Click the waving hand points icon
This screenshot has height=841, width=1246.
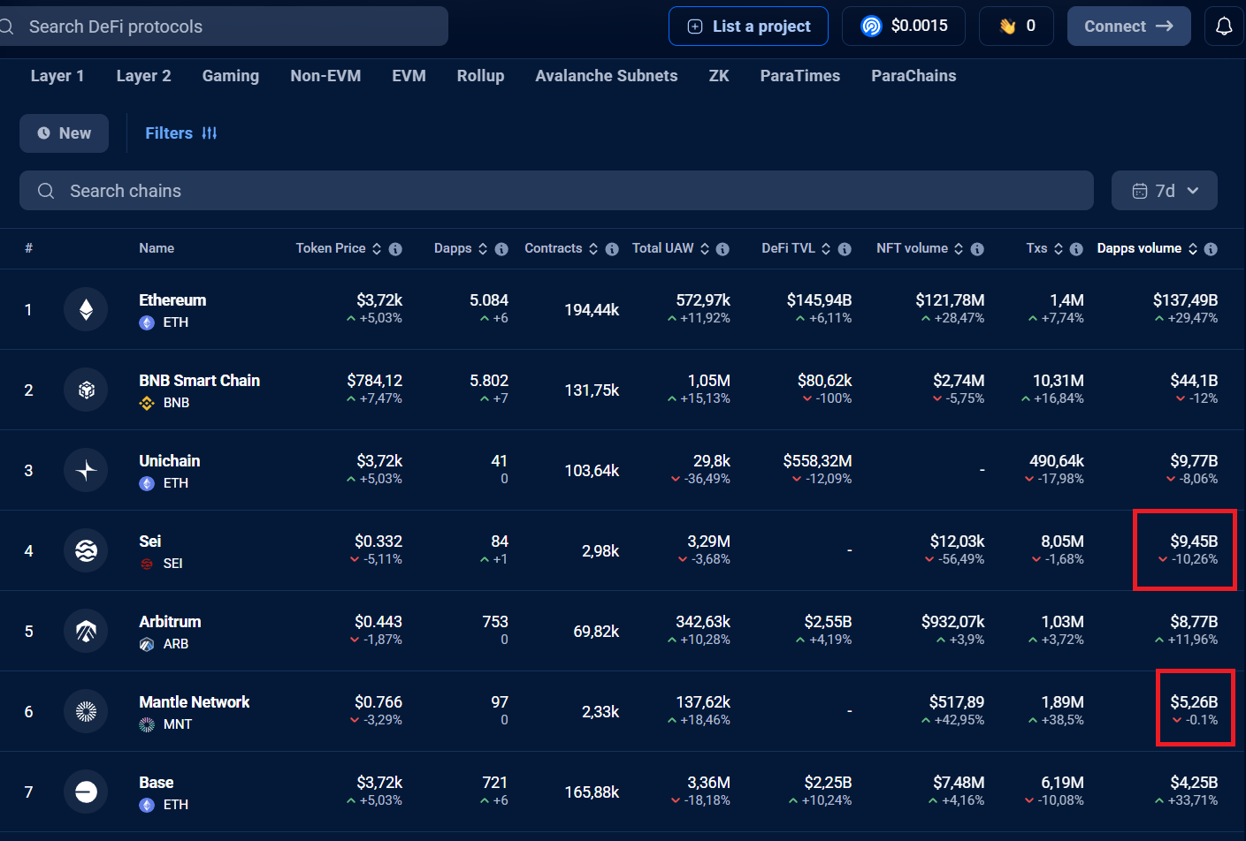pyautogui.click(x=1007, y=27)
